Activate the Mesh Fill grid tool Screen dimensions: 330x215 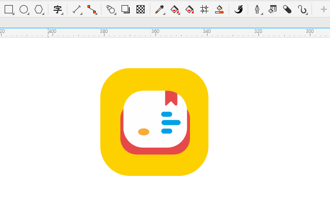[x=204, y=9]
